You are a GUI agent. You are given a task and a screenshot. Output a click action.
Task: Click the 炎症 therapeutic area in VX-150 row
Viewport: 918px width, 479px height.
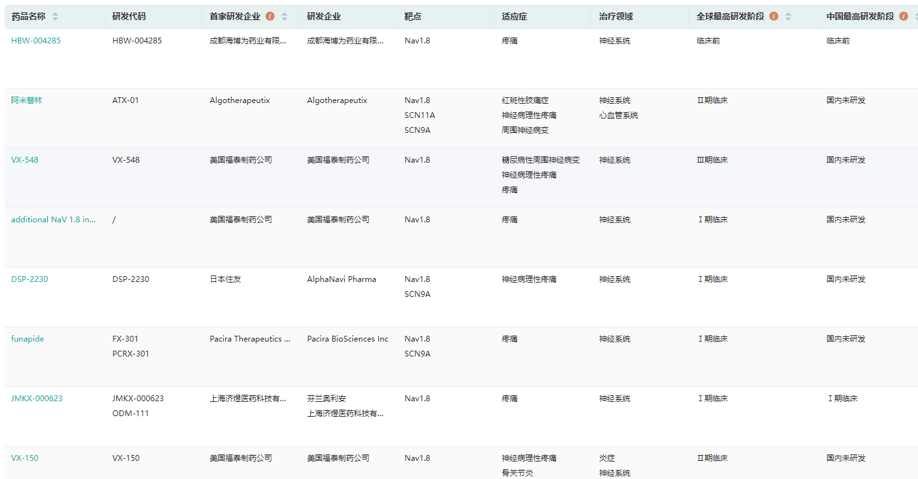pos(607,458)
